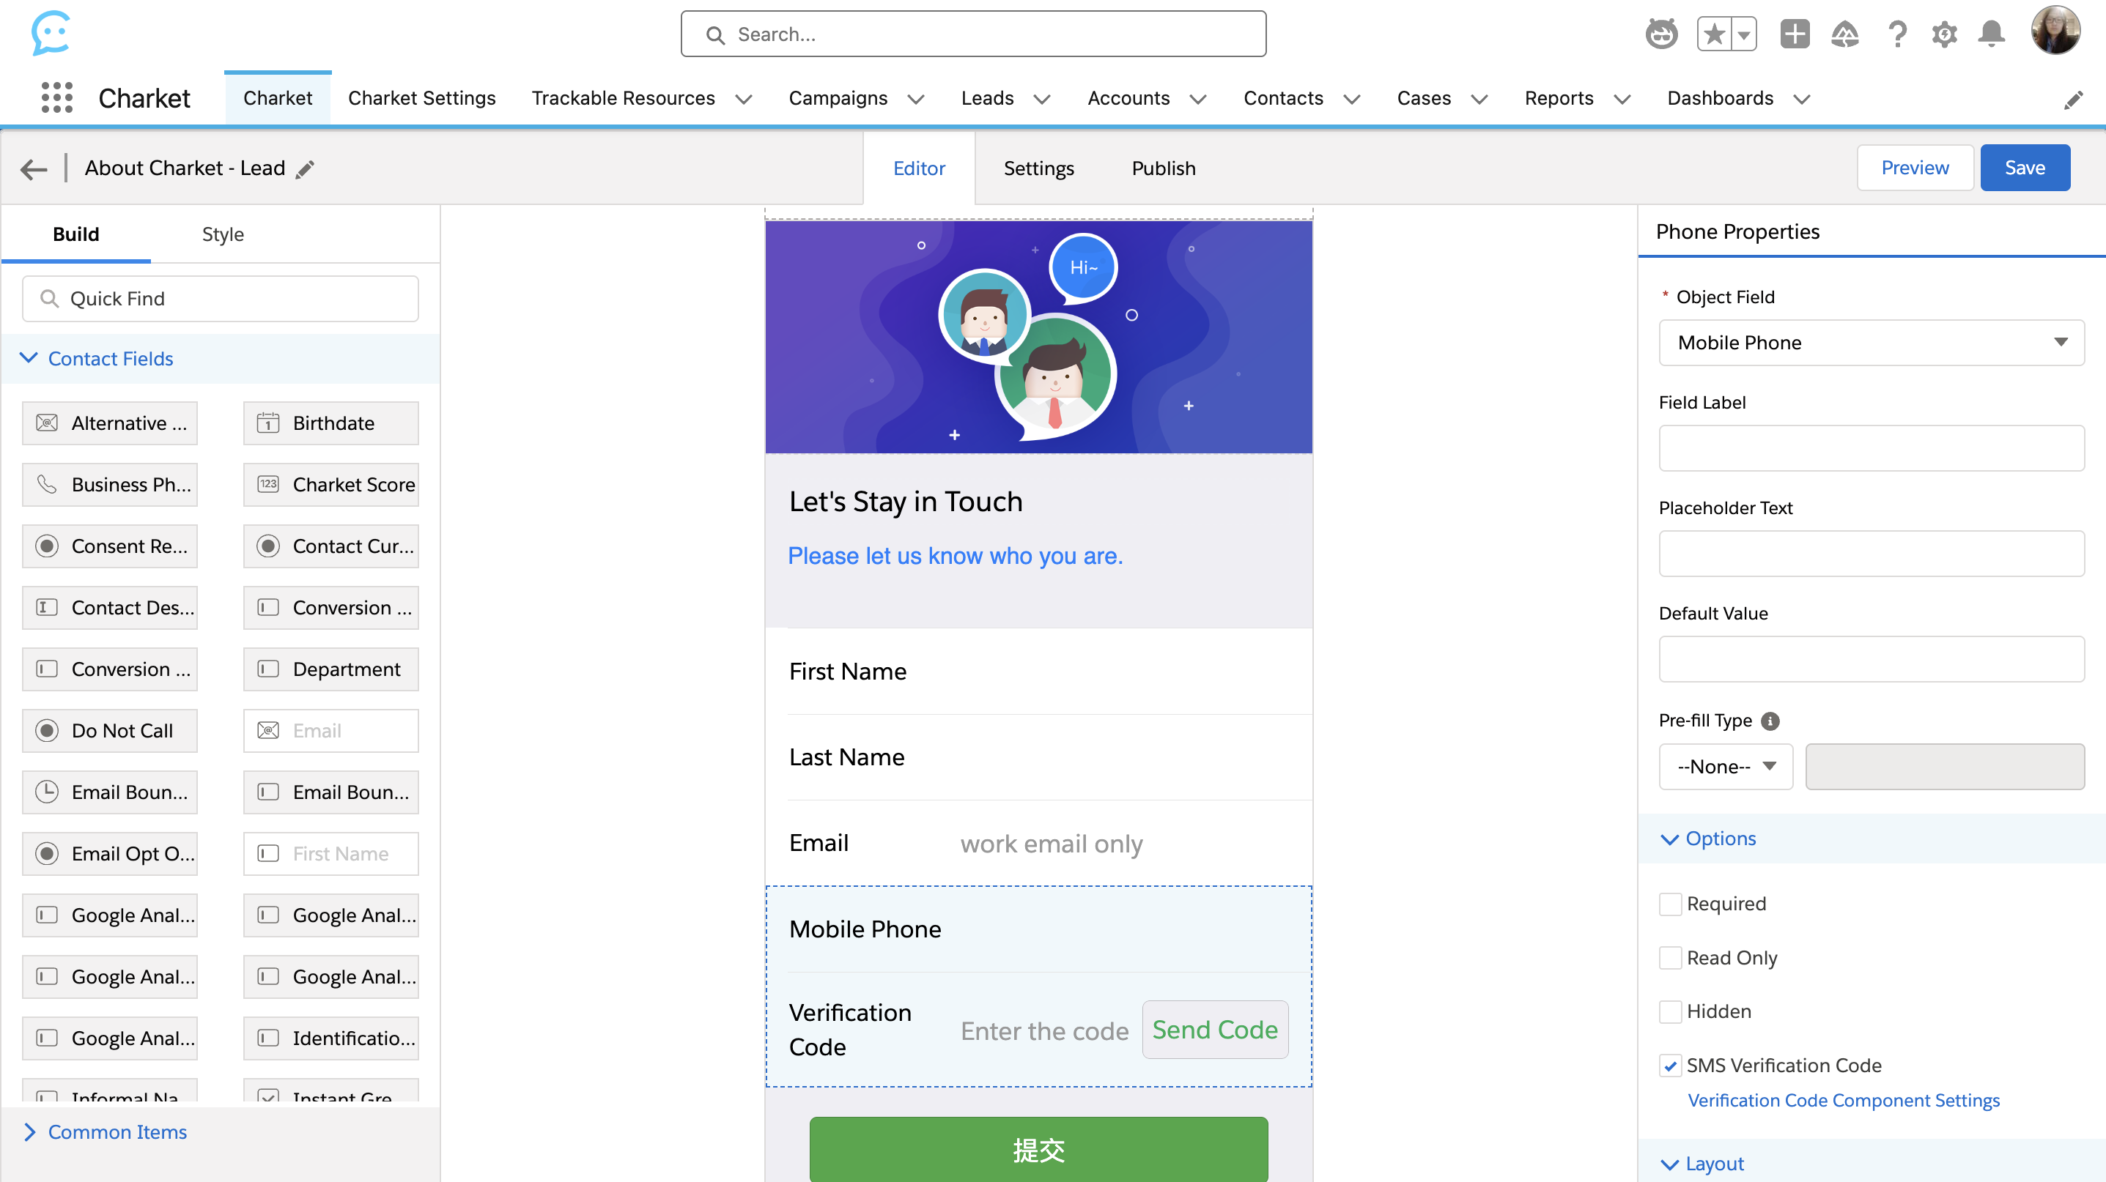Switch to the Style tab
This screenshot has width=2106, height=1182.
coord(222,234)
